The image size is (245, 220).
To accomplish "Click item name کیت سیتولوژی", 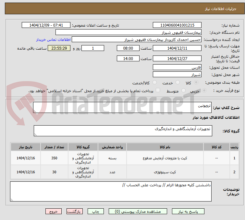I will point(165,172).
